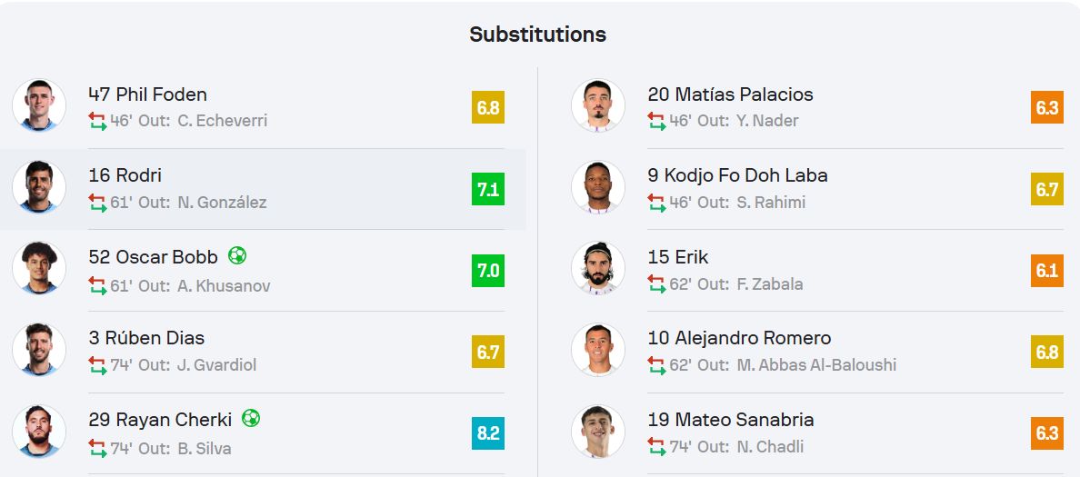Viewport: 1080px width, 477px height.
Task: Open 20 Matías Palacios player link
Action: click(730, 94)
